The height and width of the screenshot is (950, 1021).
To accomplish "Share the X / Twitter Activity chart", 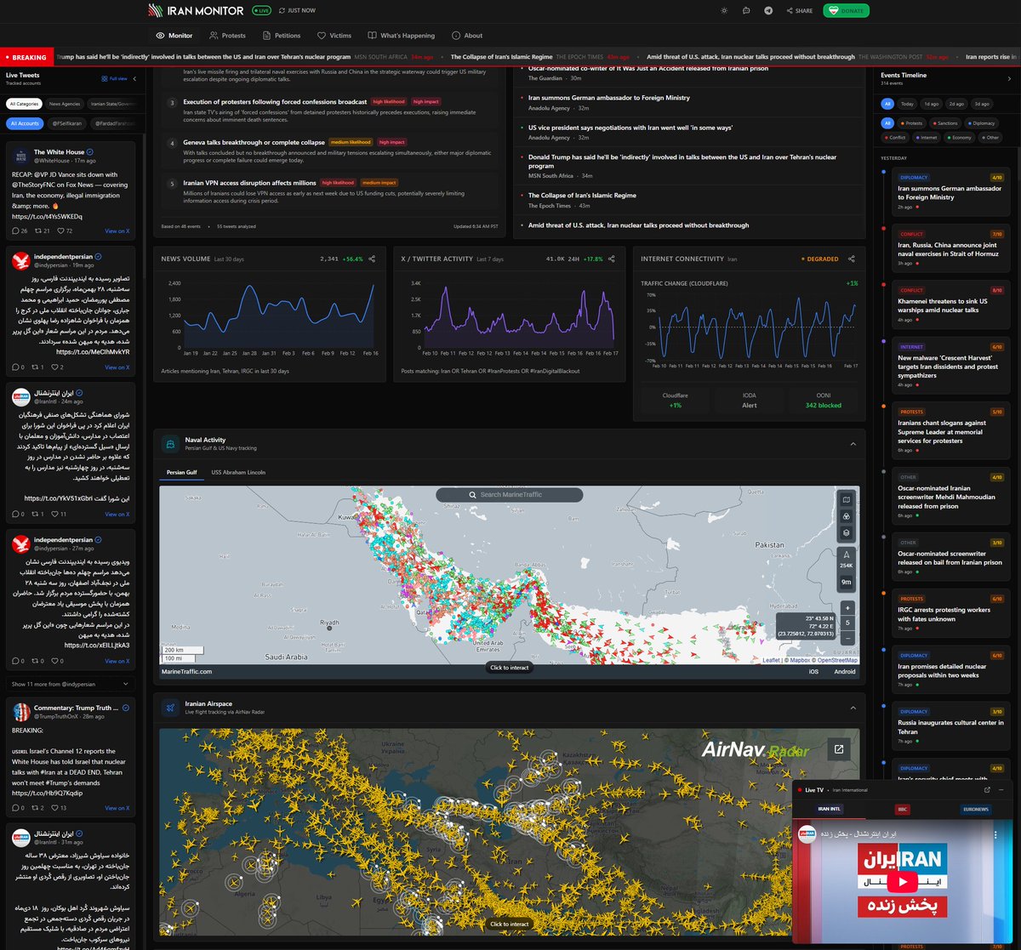I will pos(613,259).
